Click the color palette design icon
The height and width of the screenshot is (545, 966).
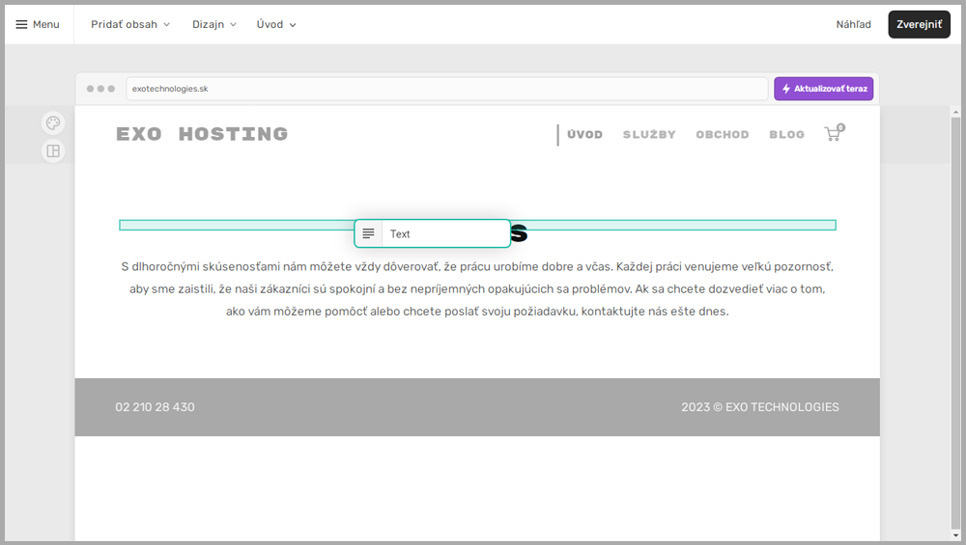(x=53, y=123)
